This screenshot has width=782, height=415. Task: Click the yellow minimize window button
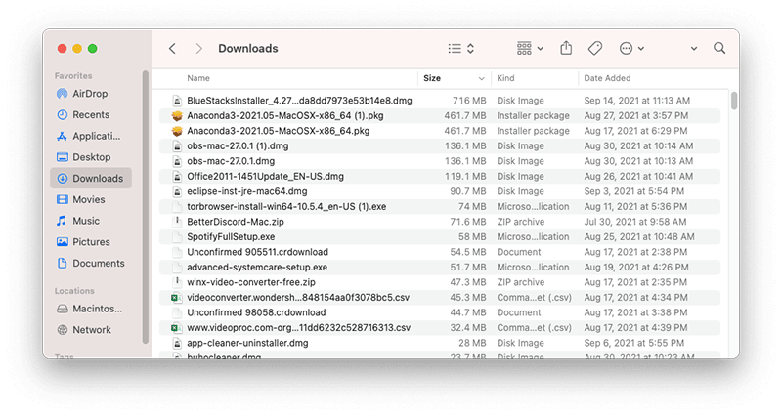click(x=77, y=48)
